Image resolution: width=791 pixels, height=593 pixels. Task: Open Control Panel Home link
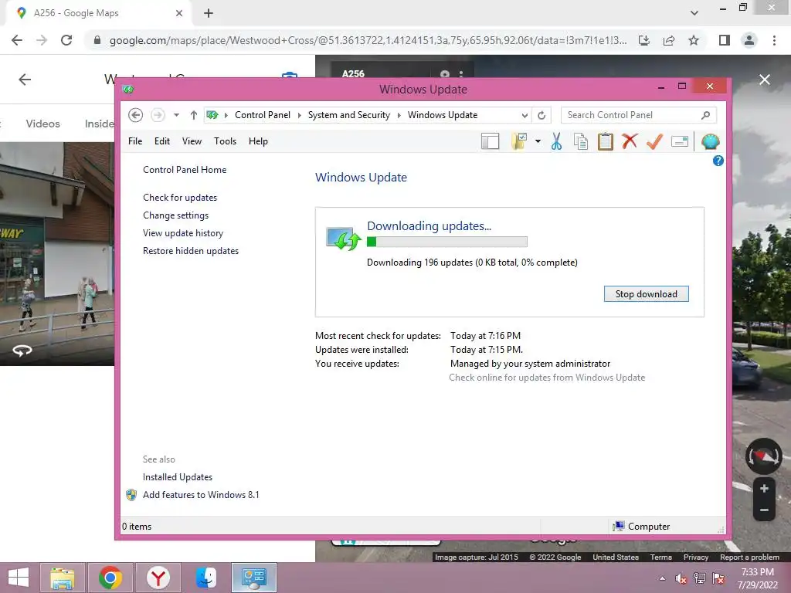tap(185, 170)
